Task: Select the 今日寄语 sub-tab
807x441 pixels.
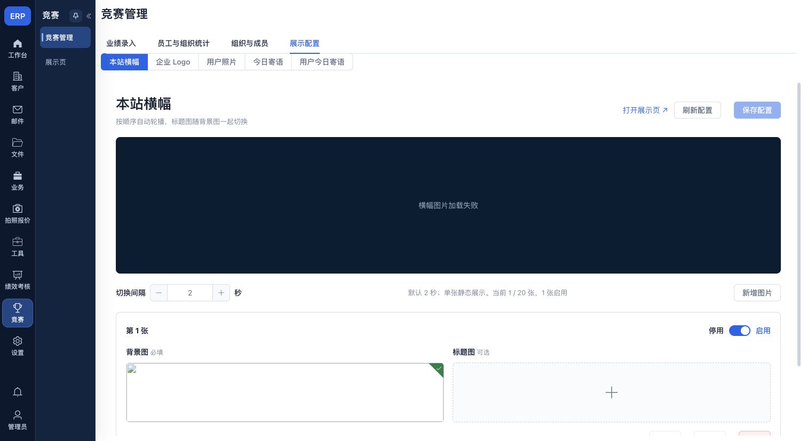Action: [268, 62]
